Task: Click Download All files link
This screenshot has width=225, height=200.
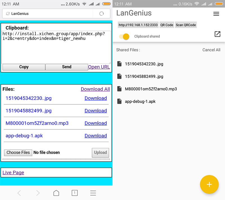Action: (95, 89)
